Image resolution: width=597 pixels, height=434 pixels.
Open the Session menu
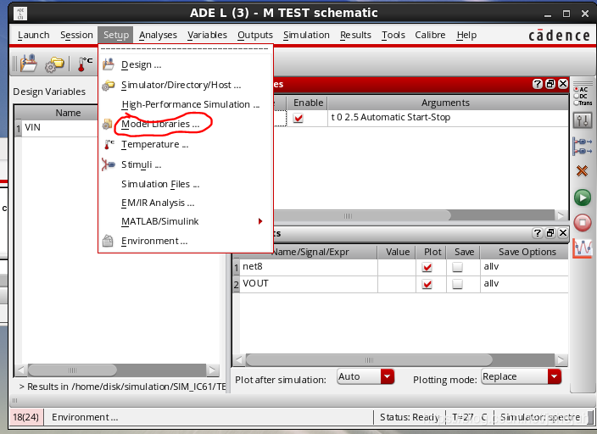tap(76, 35)
